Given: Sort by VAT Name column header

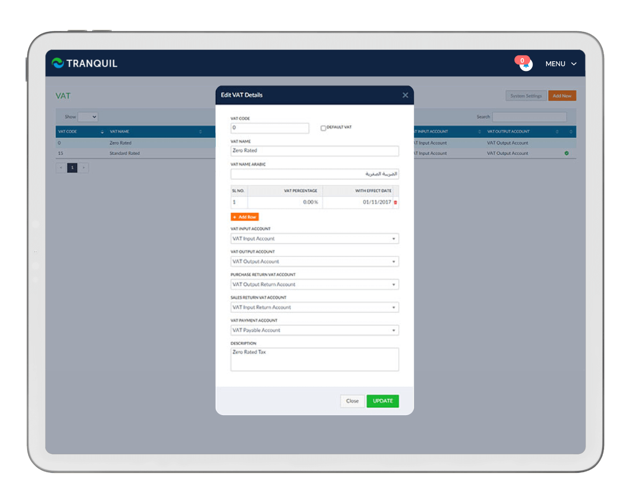Looking at the screenshot, I should 155,132.
